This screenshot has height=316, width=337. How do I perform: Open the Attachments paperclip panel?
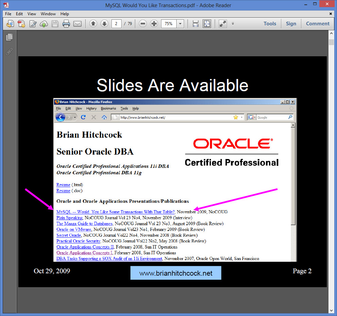(x=9, y=52)
